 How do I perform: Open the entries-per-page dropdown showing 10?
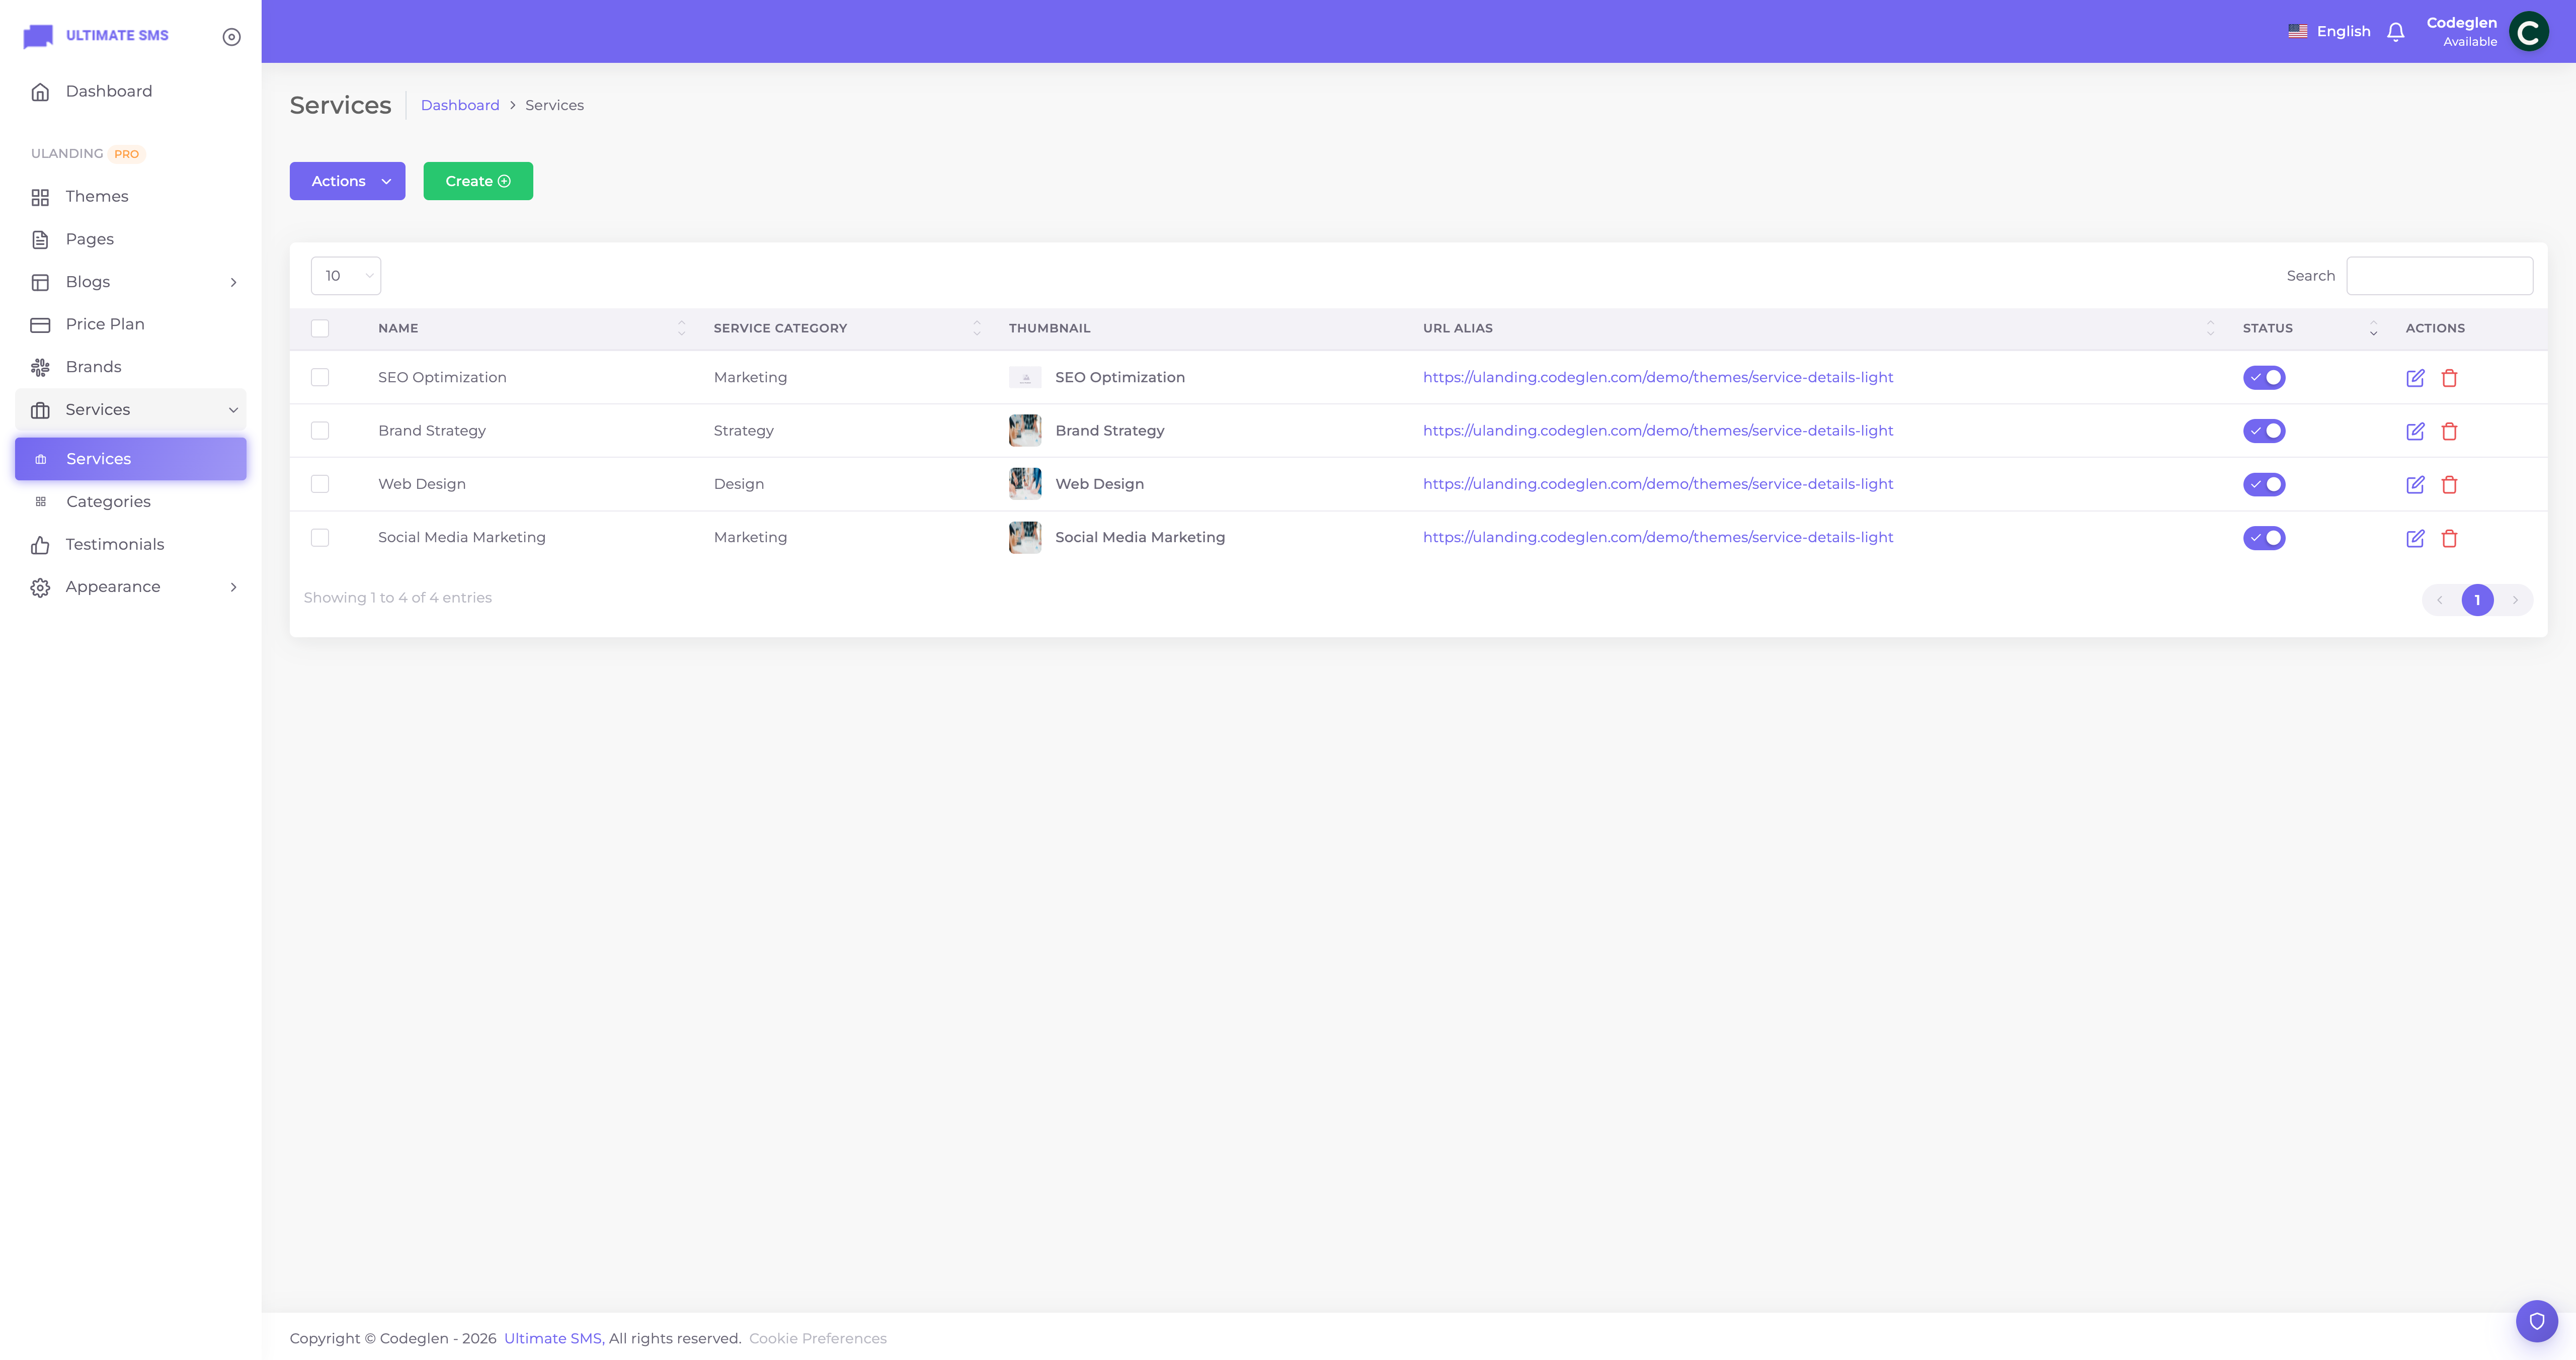(x=345, y=276)
